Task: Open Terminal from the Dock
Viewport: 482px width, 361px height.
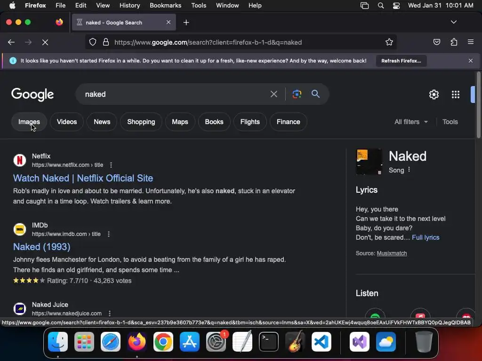Action: pyautogui.click(x=269, y=342)
